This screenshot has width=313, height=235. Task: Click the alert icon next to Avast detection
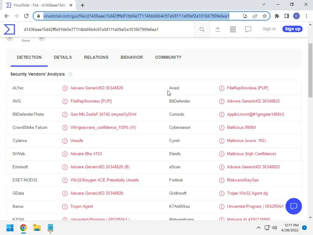[222, 88]
